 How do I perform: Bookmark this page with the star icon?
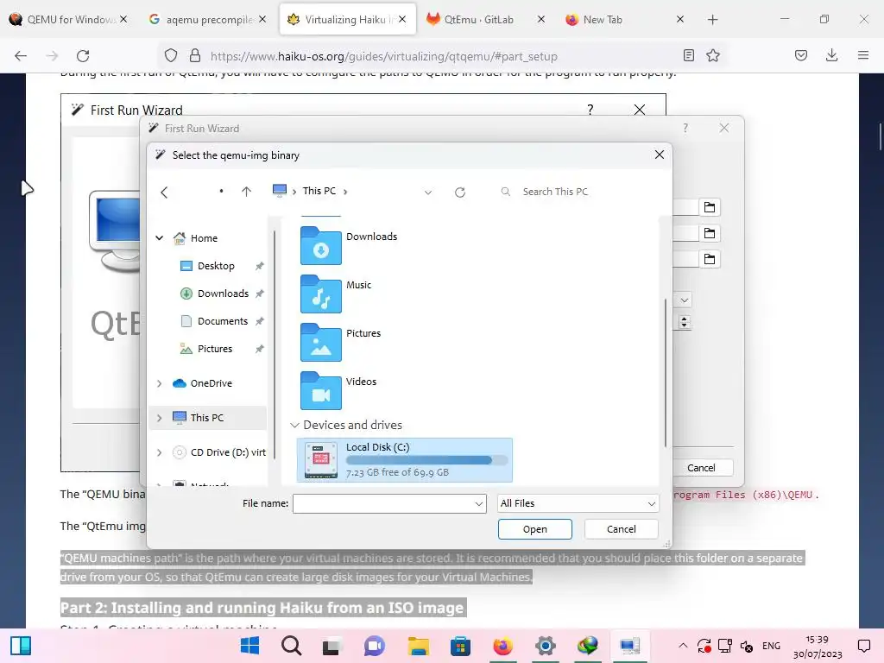712,55
